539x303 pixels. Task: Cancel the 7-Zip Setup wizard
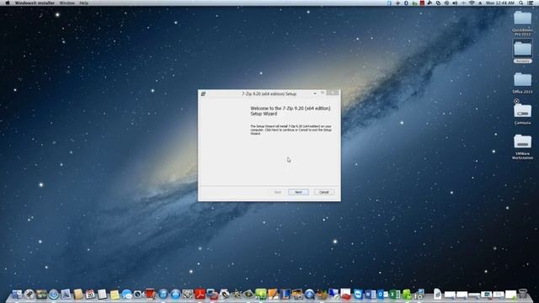coord(323,192)
